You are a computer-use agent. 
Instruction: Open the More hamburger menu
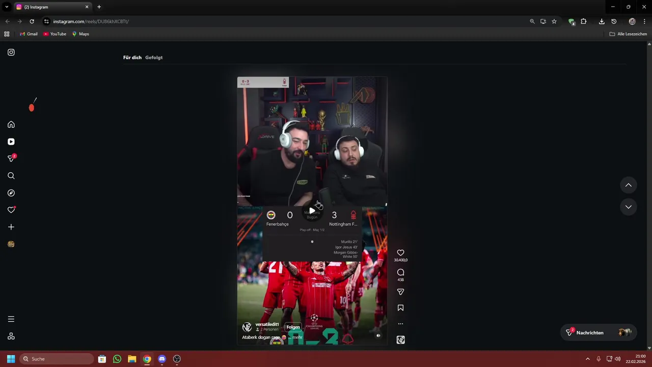(x=11, y=319)
